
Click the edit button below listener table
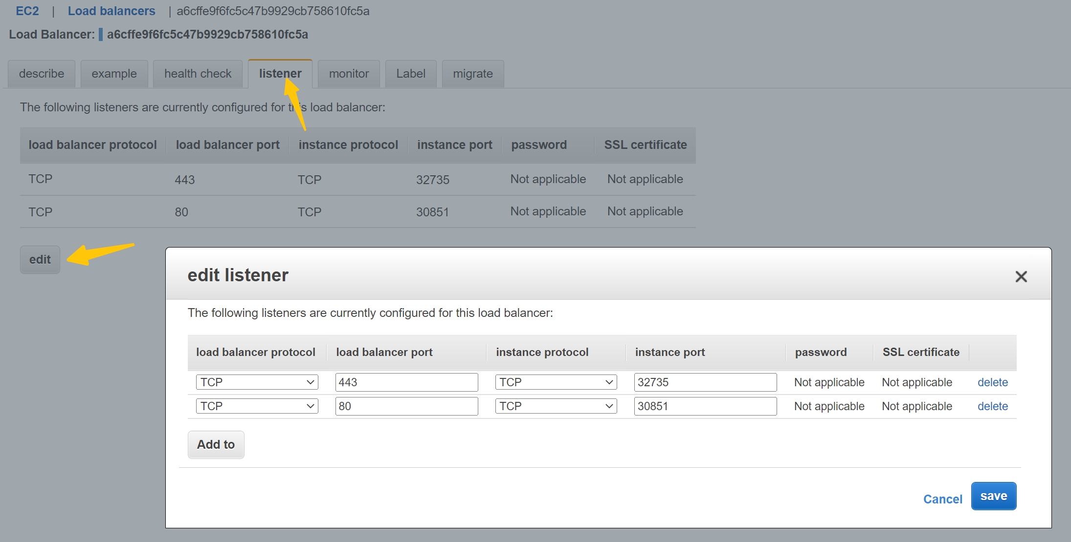pyautogui.click(x=40, y=260)
